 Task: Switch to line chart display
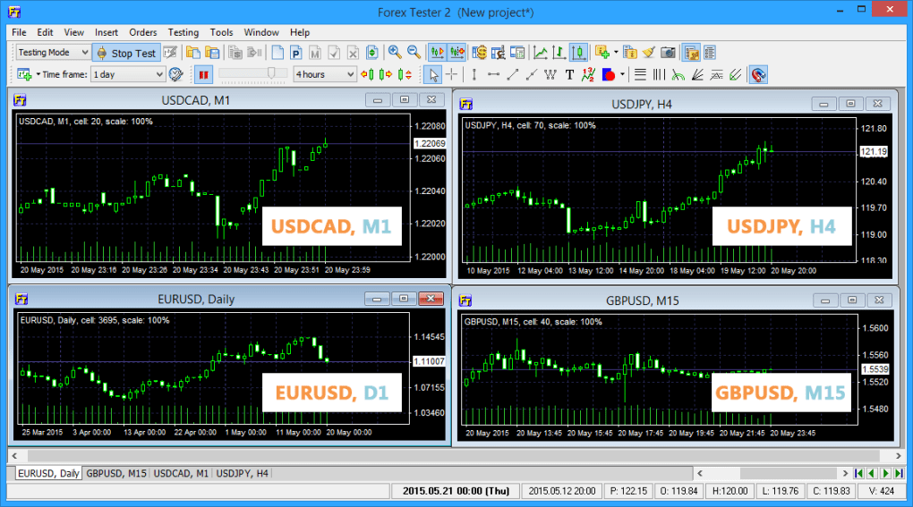[x=540, y=53]
